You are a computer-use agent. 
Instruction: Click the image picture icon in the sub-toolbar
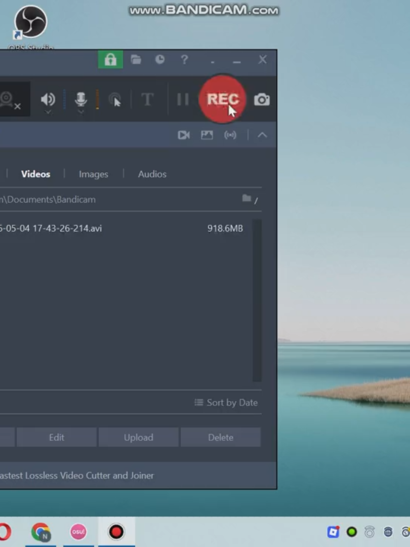pyautogui.click(x=207, y=135)
